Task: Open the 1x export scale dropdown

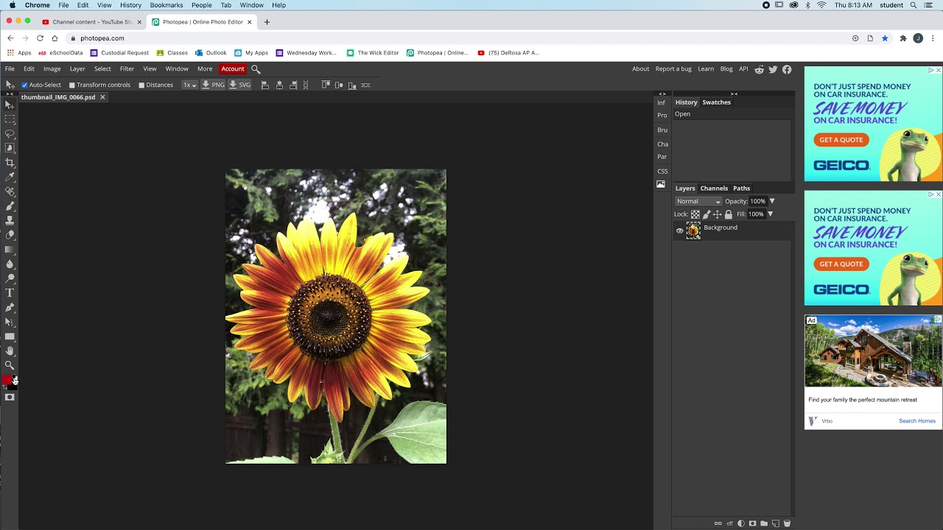Action: click(x=190, y=85)
